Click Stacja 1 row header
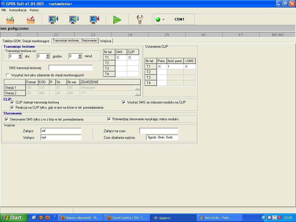Viewport: 296px width, 222px height. point(15,88)
